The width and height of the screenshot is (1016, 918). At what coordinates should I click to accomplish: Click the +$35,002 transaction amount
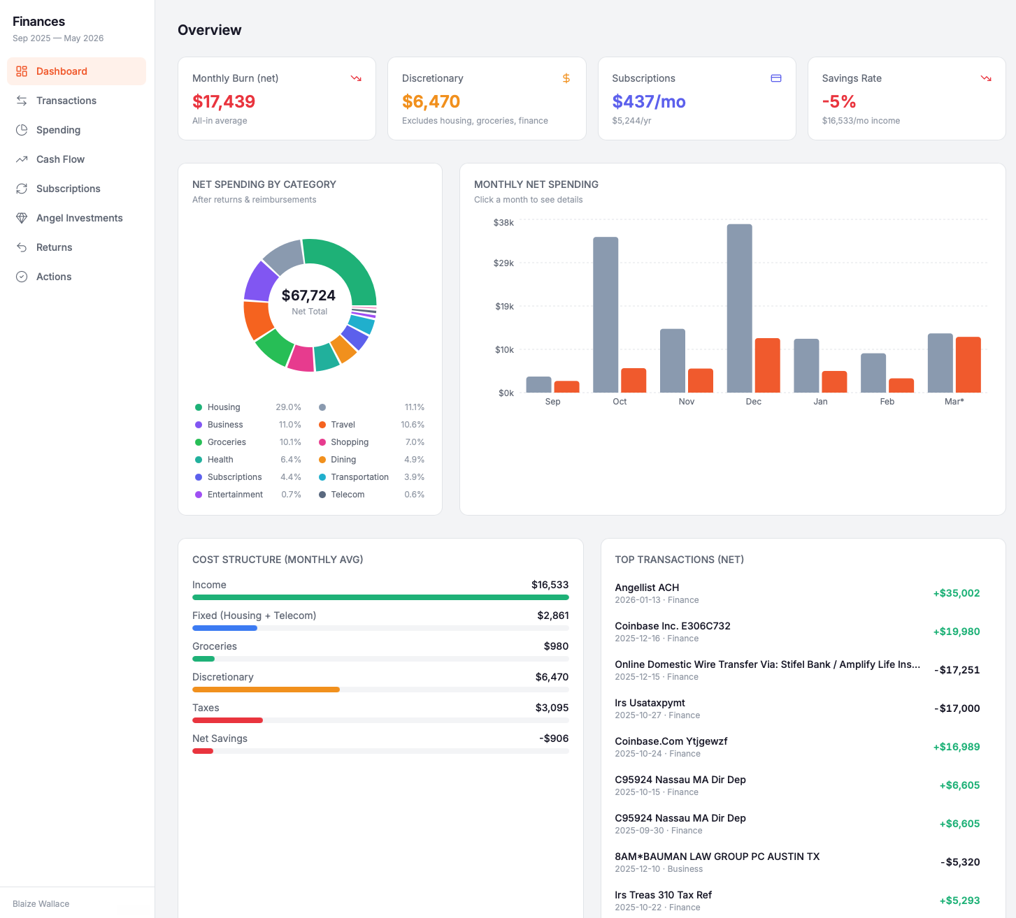[957, 593]
